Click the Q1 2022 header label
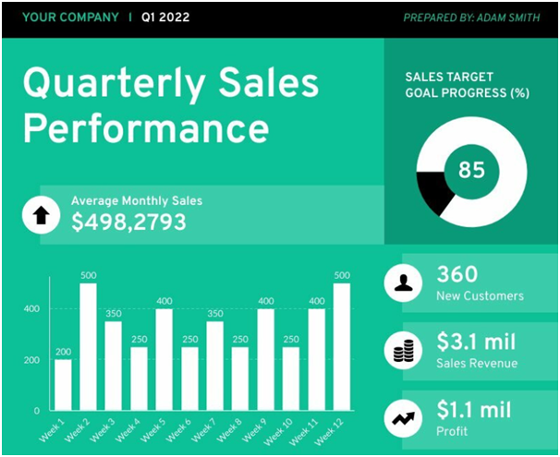The height and width of the screenshot is (457, 560). click(x=165, y=18)
